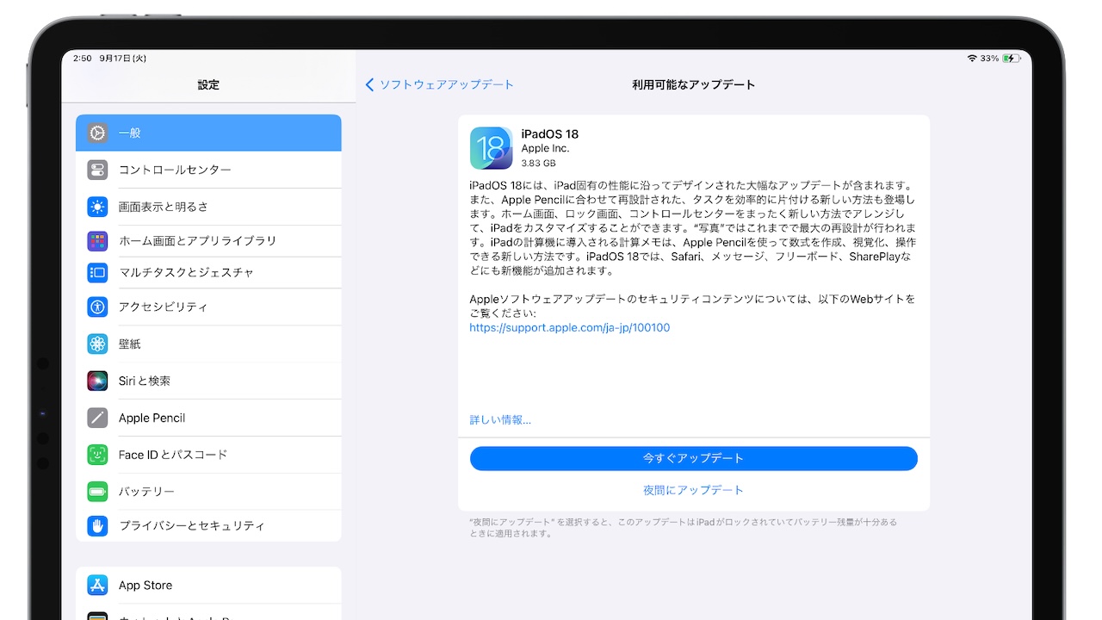
Task: Tap the 画面表示と明るさ sun icon
Action: coord(97,207)
